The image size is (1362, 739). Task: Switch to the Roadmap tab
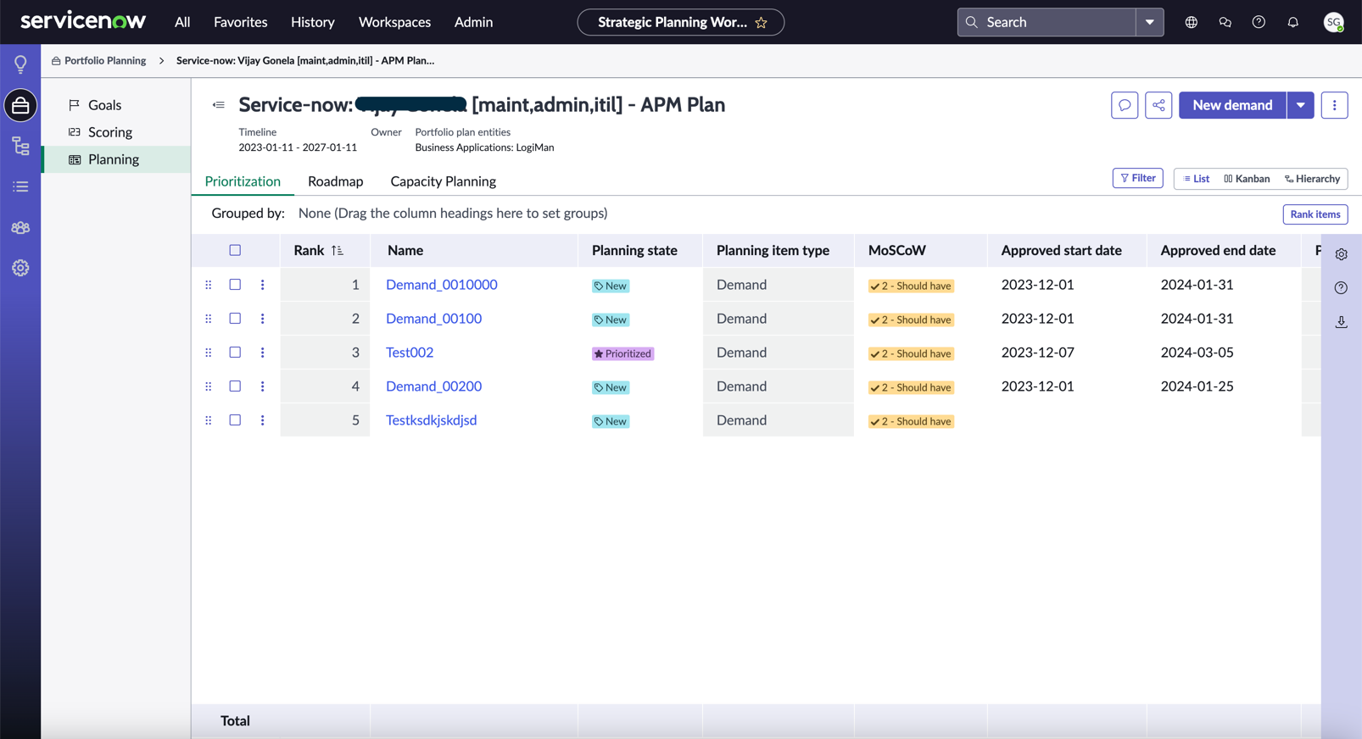point(336,181)
